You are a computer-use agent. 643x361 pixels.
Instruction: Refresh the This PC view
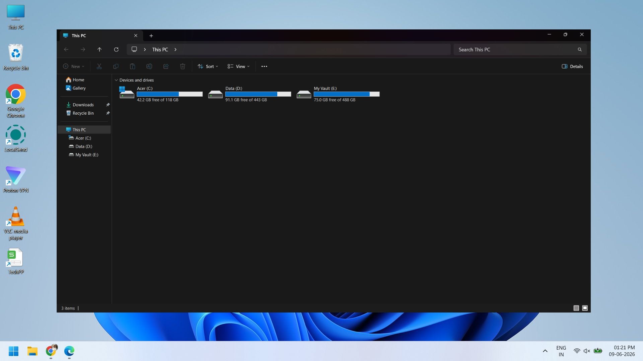pos(116,49)
